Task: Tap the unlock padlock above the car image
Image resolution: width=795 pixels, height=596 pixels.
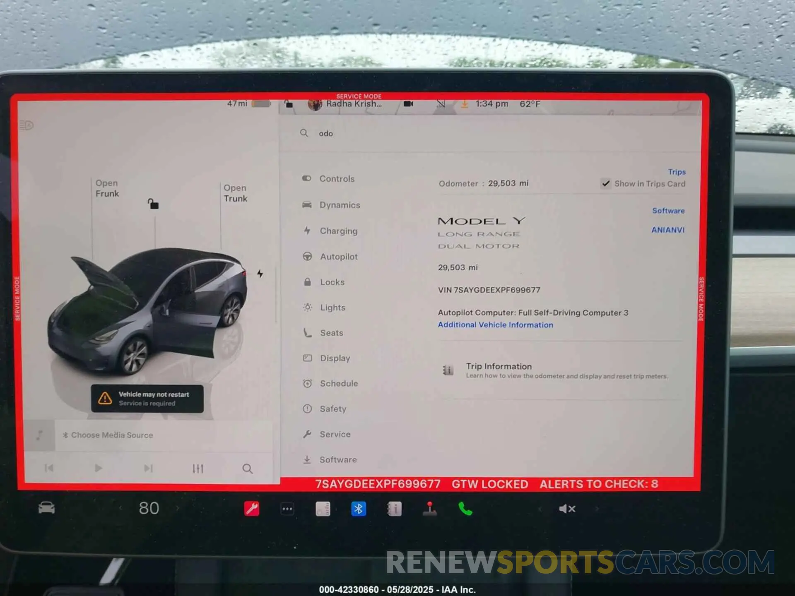Action: click(153, 204)
